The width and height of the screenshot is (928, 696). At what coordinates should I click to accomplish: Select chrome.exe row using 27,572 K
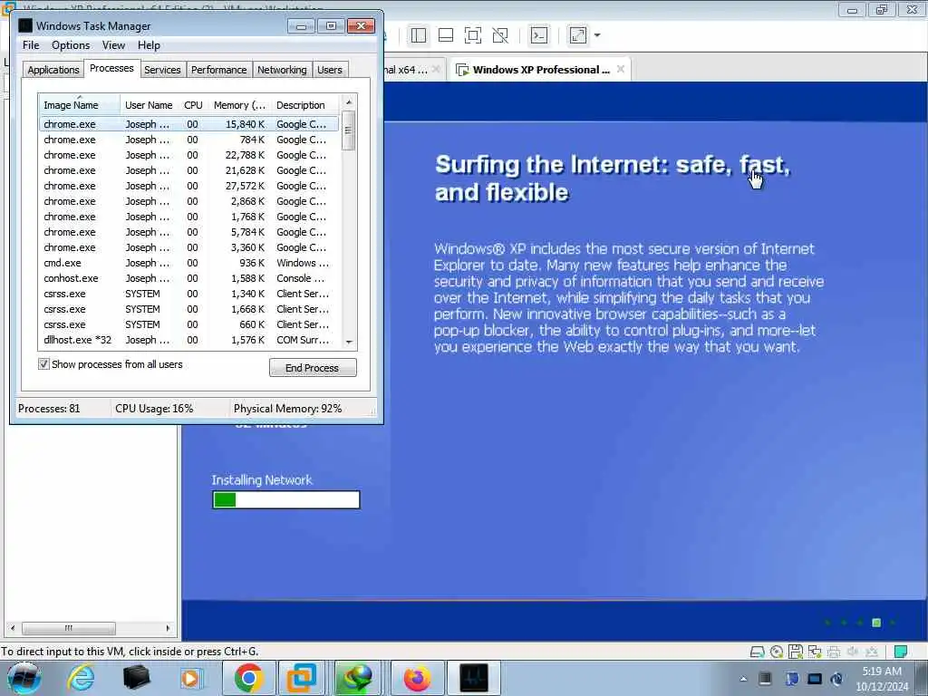(x=188, y=186)
